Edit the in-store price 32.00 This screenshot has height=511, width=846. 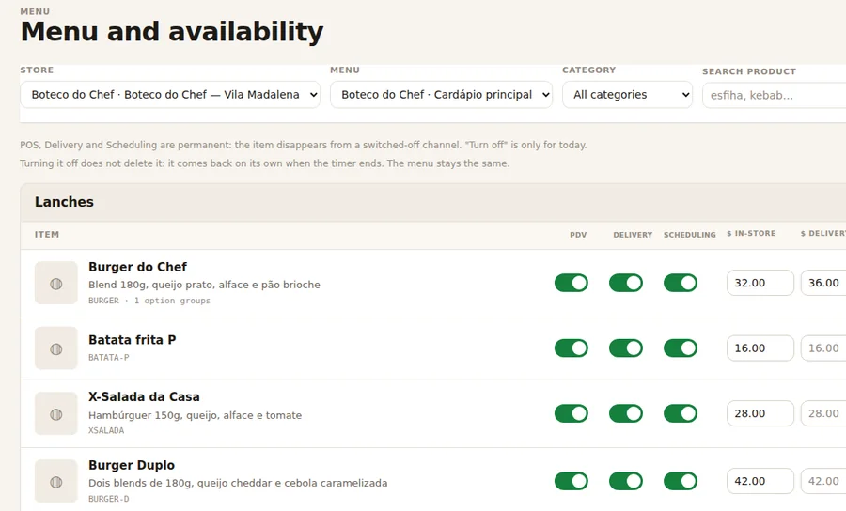pyautogui.click(x=760, y=283)
